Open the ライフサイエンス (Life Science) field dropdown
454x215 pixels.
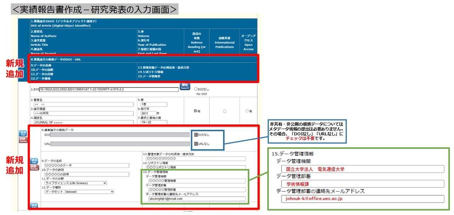coord(75,183)
